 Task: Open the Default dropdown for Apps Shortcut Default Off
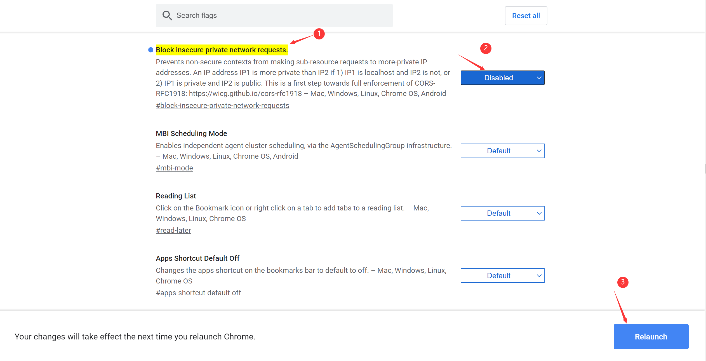[502, 275]
